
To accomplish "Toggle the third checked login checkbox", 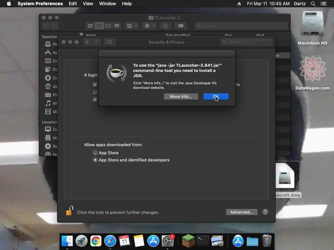I will [x=95, y=99].
